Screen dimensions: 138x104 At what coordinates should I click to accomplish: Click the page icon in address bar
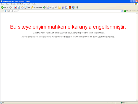point(5,11)
